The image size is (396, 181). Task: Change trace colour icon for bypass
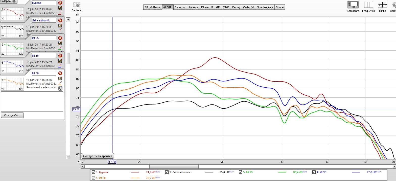(60, 13)
